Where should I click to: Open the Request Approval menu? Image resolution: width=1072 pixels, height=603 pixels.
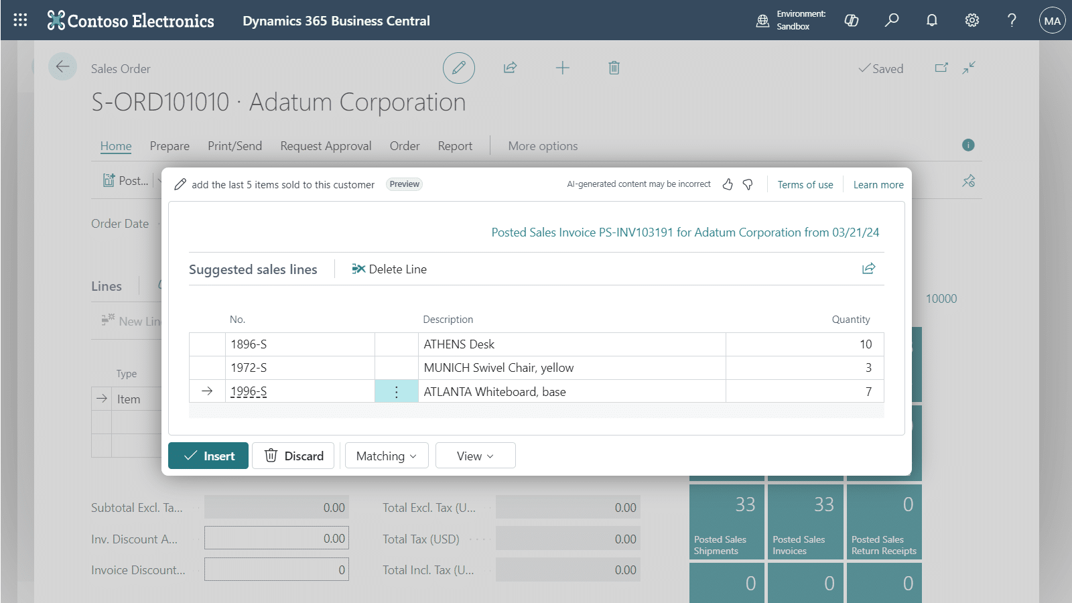pos(326,146)
